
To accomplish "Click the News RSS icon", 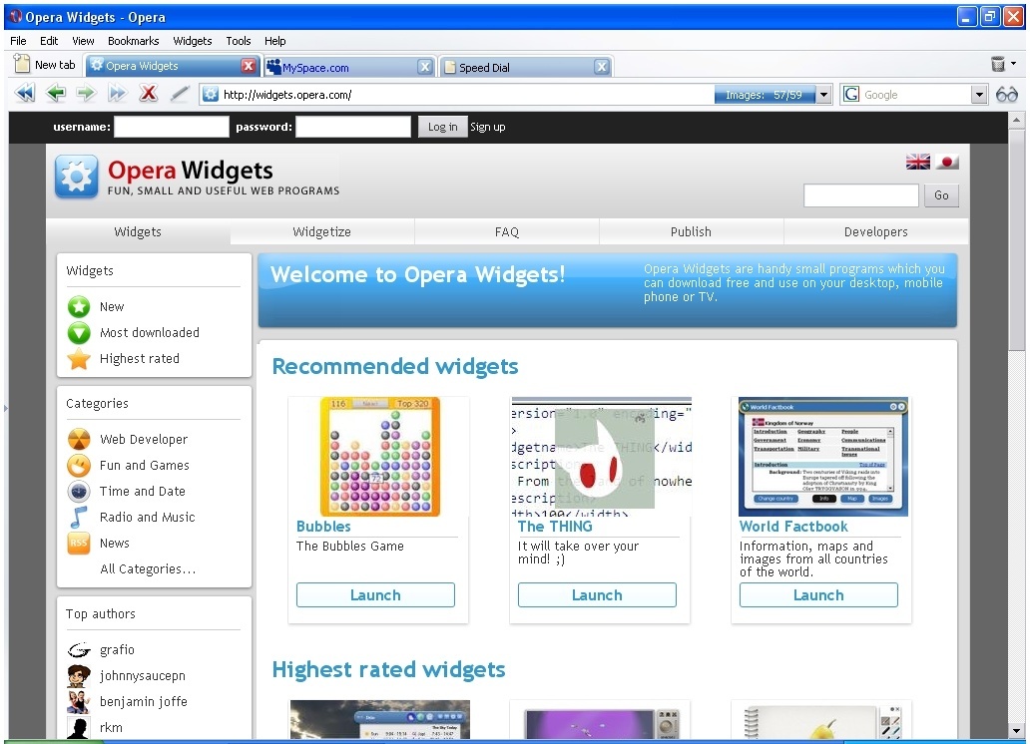I will coord(78,543).
